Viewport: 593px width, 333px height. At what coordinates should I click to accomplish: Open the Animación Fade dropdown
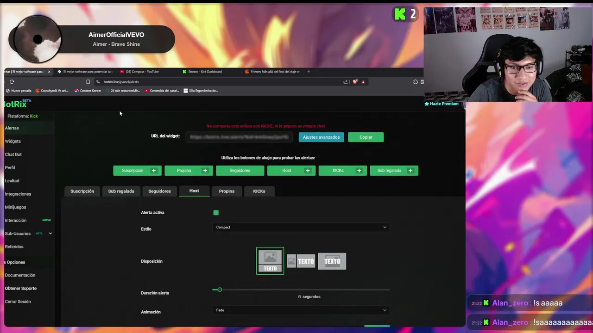click(x=301, y=310)
